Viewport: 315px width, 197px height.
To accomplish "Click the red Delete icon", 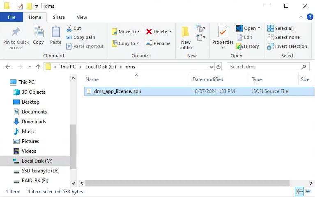I will [x=149, y=32].
